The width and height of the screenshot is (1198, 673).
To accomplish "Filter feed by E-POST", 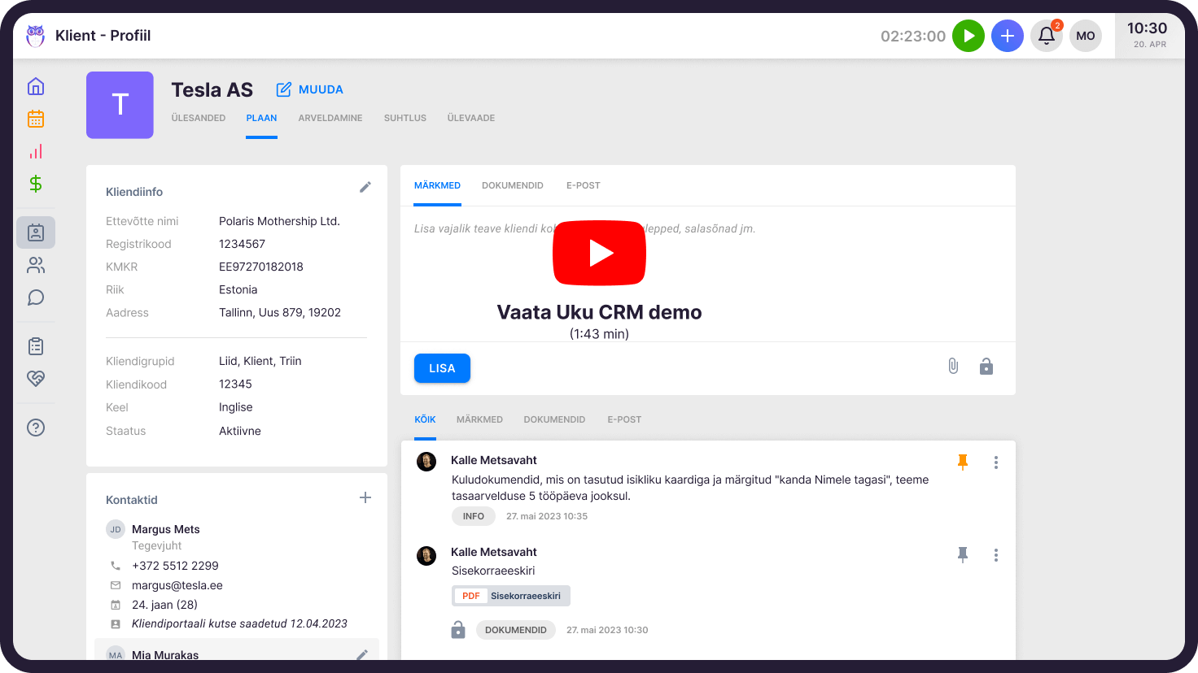I will [x=625, y=419].
